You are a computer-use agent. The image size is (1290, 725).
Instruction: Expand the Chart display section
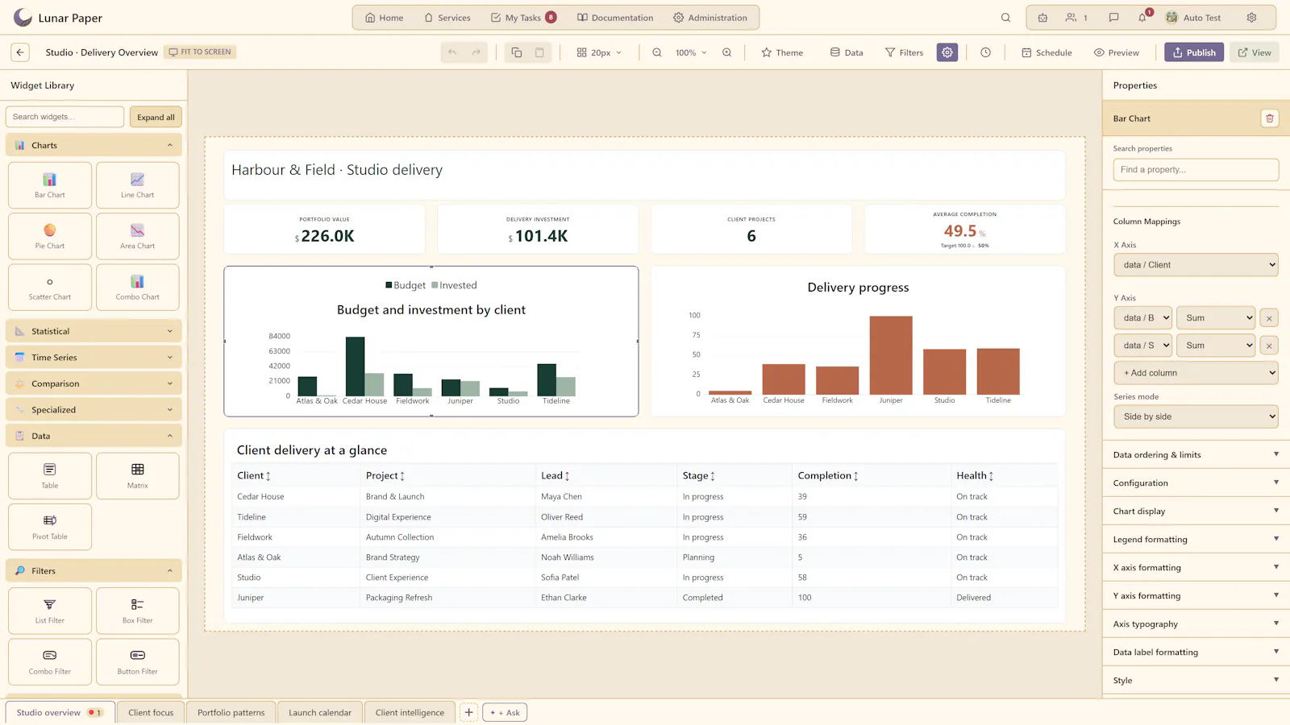pos(1196,511)
